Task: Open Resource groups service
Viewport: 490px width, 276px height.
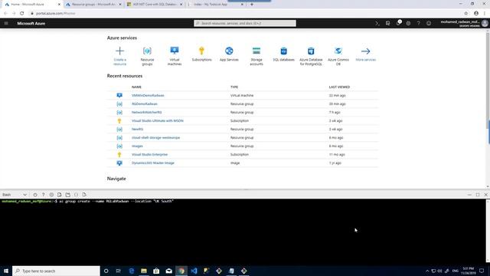Action: tap(147, 56)
